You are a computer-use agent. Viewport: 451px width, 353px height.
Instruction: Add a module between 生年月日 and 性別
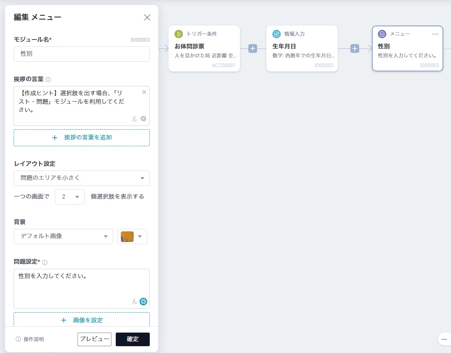tap(355, 48)
